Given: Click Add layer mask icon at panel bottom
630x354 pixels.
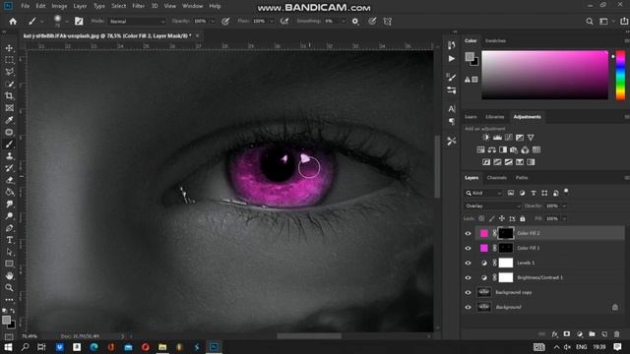Looking at the screenshot, I should point(567,334).
